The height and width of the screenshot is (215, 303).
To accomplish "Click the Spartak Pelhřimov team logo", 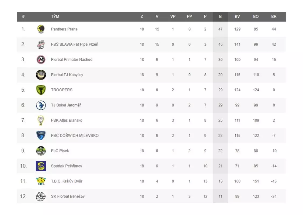I will coord(41,166).
